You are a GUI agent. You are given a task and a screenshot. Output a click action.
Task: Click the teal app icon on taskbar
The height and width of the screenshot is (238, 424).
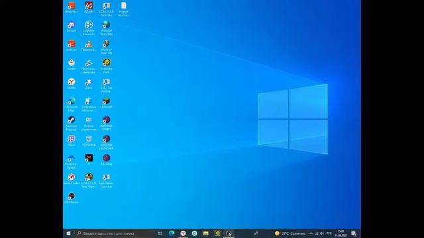[x=194, y=233]
